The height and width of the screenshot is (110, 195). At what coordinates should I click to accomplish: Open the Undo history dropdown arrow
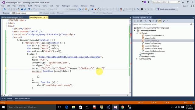pos(32,9)
